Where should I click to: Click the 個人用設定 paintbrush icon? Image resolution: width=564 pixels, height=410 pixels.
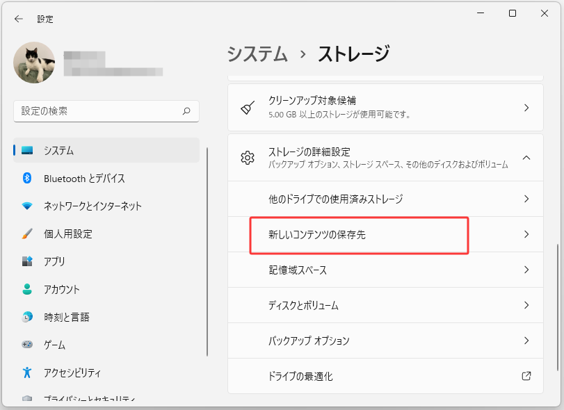tap(27, 234)
